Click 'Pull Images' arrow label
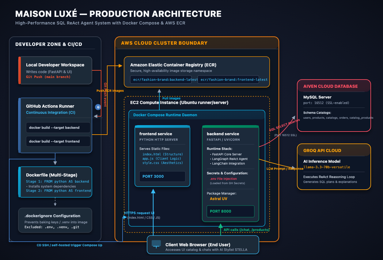383x260 pixels. click(171, 98)
